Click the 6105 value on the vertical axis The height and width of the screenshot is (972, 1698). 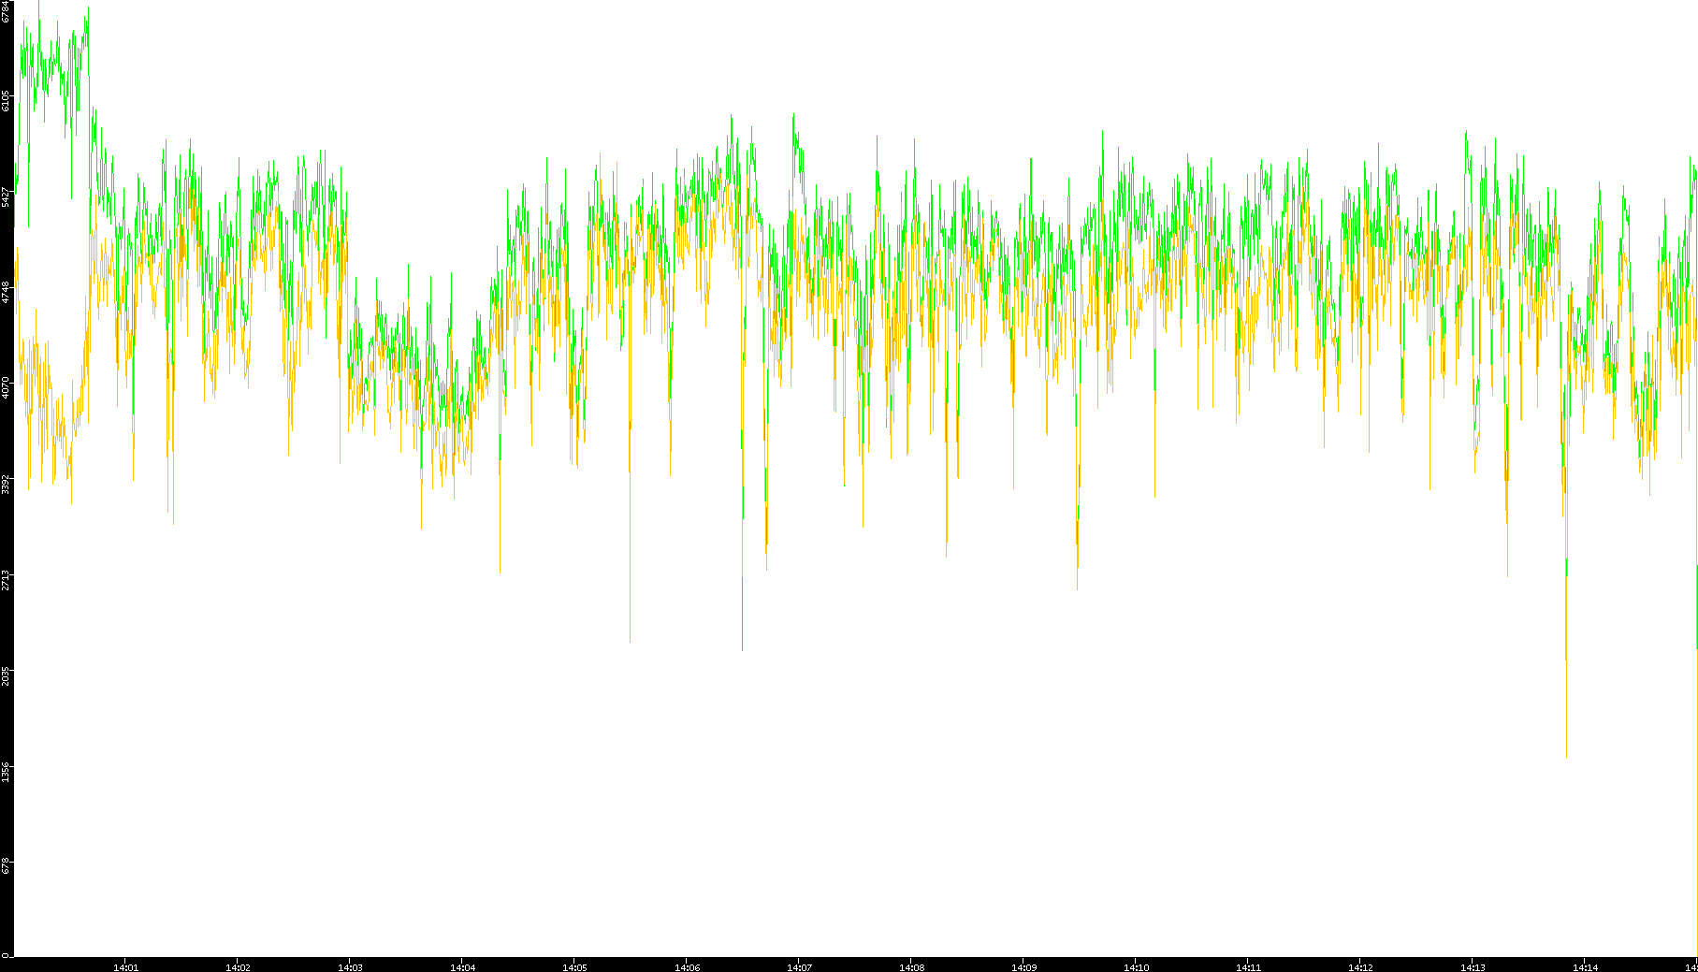click(x=7, y=101)
